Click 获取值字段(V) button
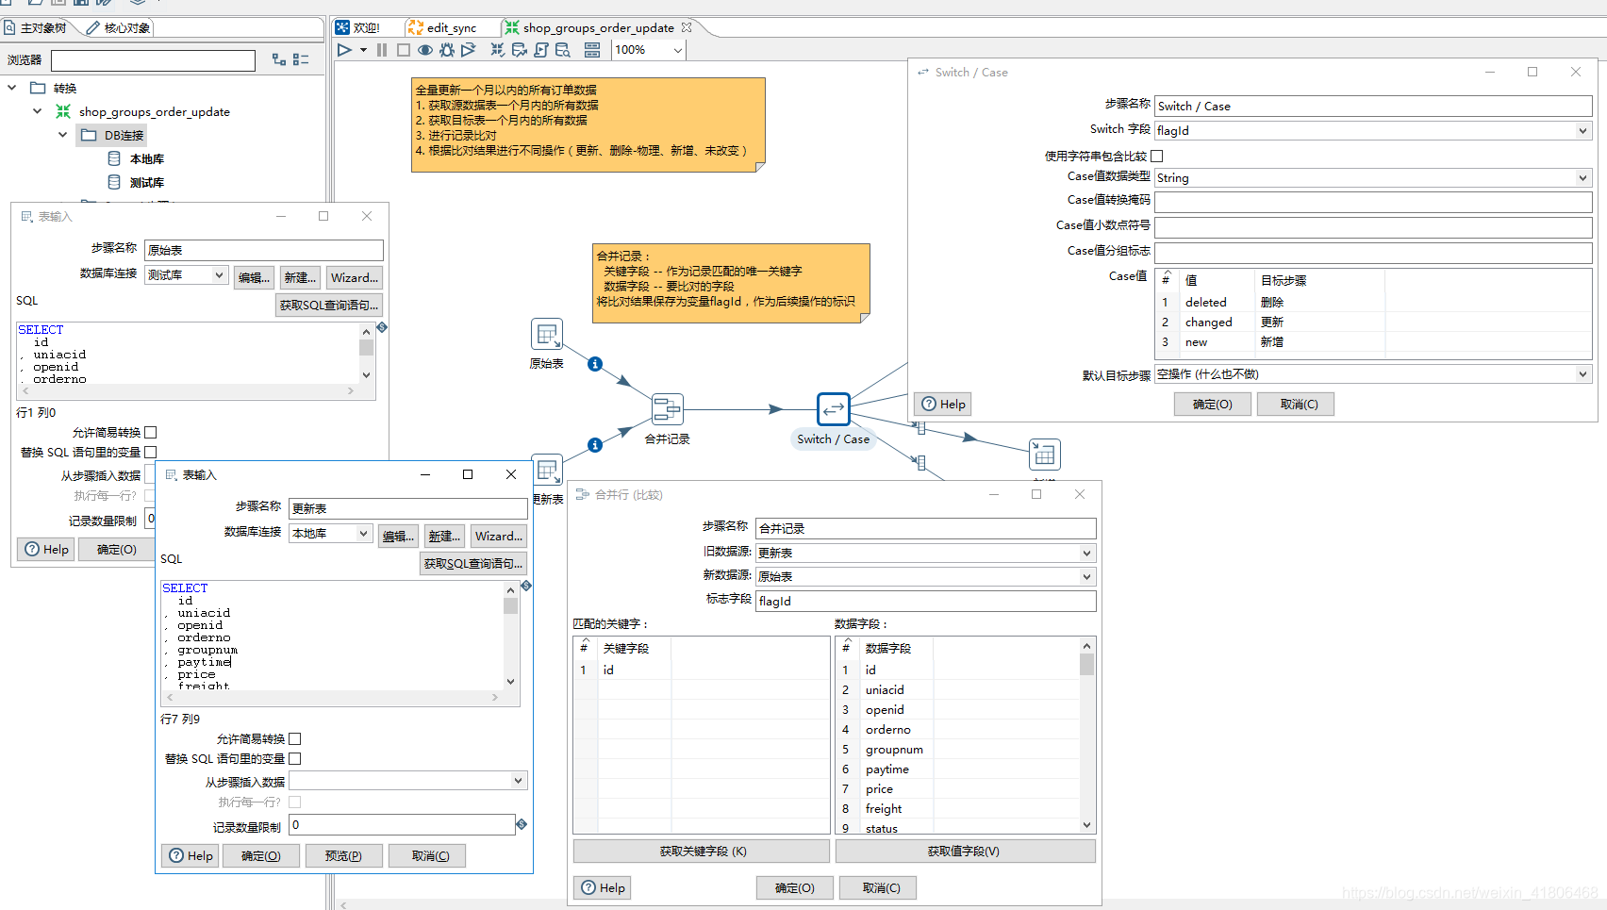1607x910 pixels. pos(965,852)
